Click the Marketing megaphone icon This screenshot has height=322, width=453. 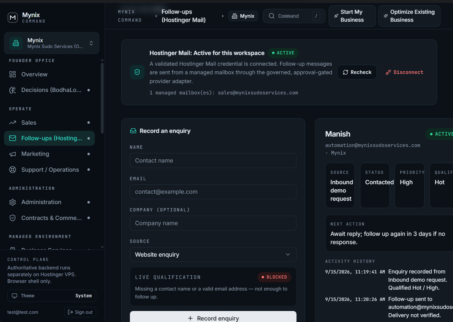click(13, 154)
